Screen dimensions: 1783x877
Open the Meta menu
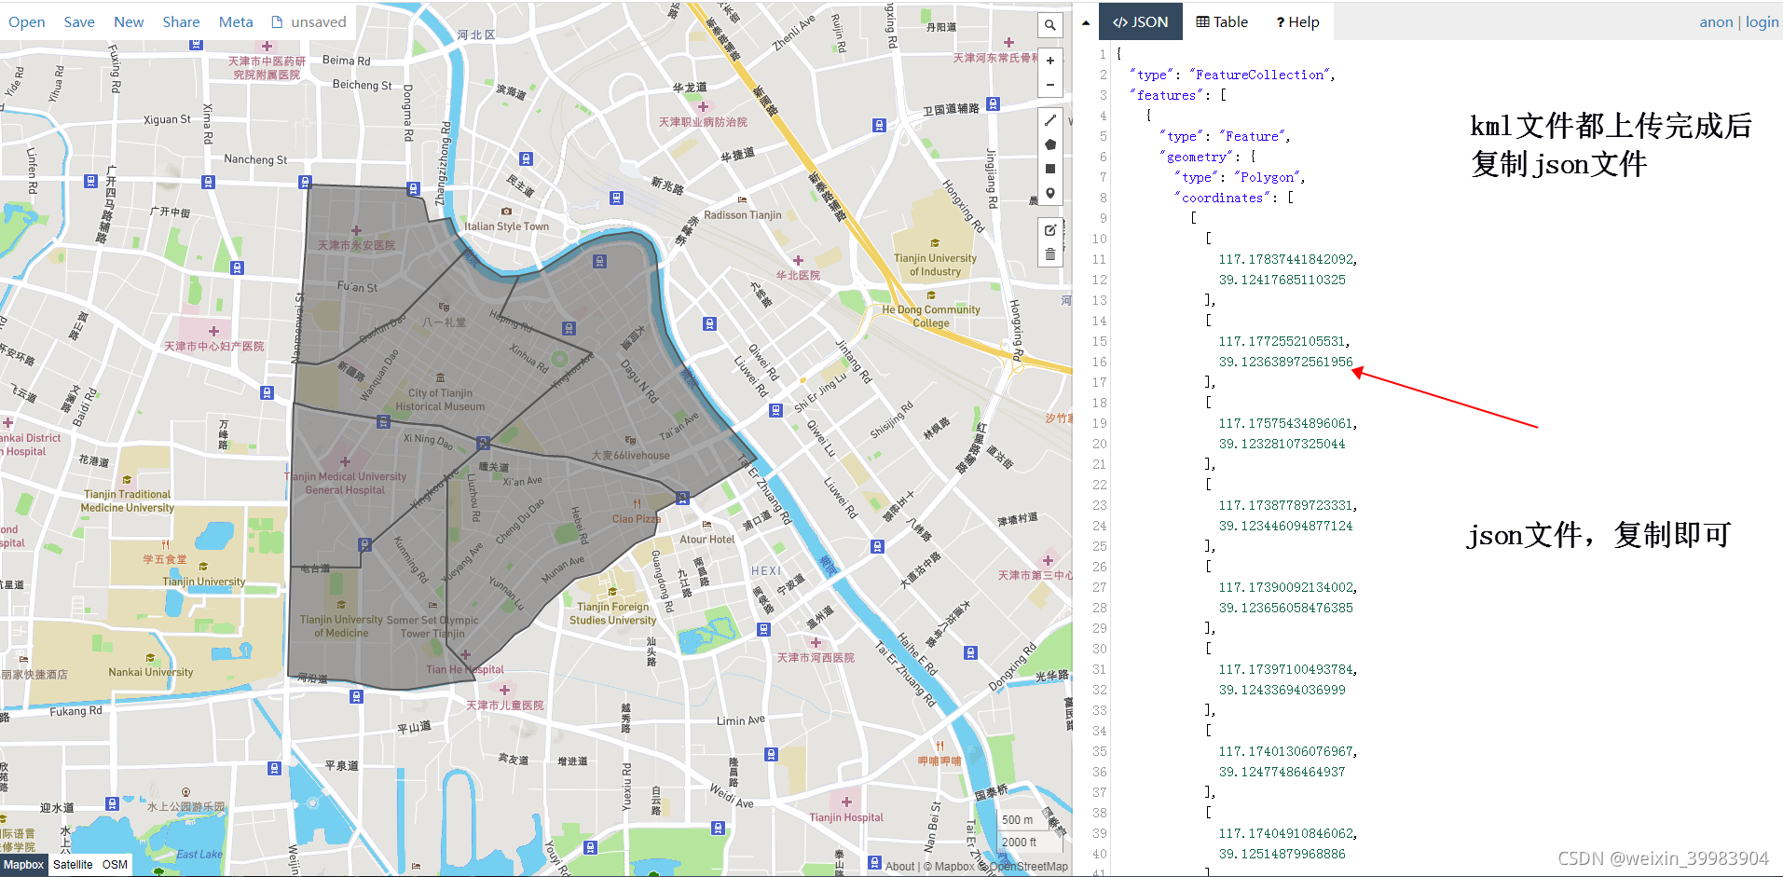236,21
